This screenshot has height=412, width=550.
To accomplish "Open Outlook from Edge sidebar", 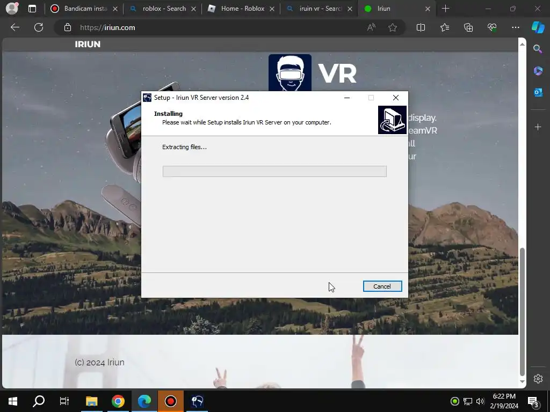I will point(538,92).
